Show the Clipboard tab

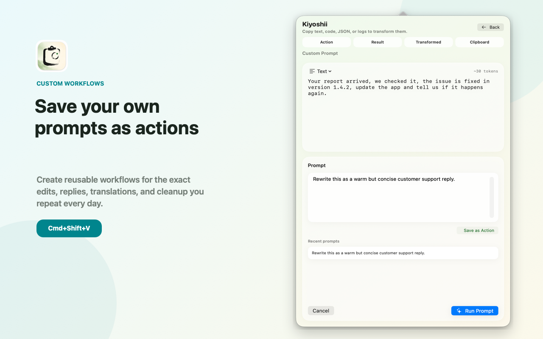479,42
